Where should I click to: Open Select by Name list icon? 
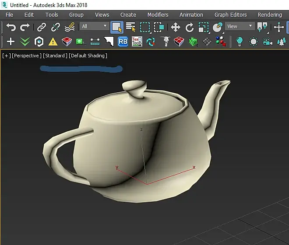click(x=130, y=27)
